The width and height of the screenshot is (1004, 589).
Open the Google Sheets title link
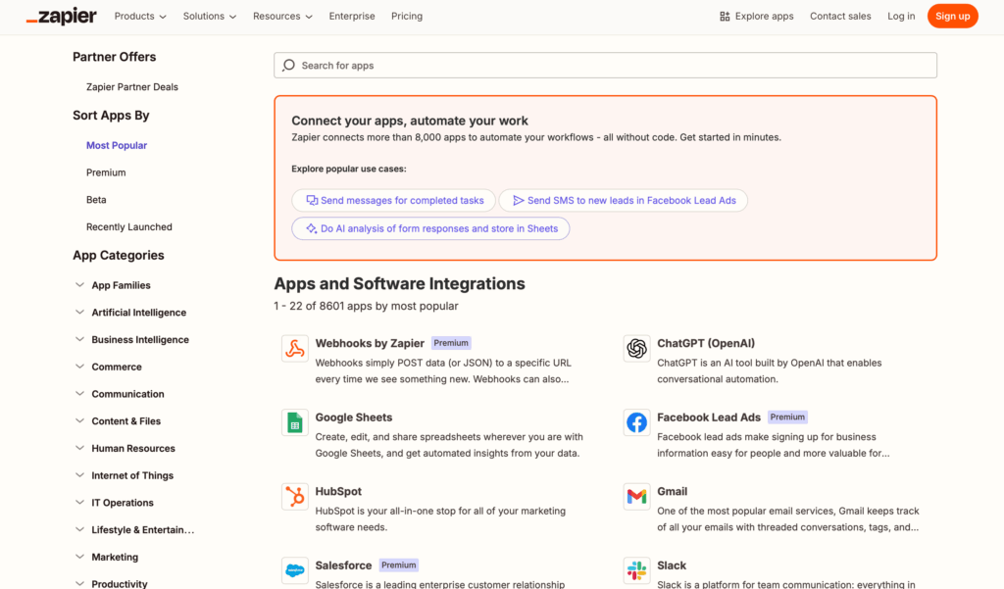(x=353, y=417)
